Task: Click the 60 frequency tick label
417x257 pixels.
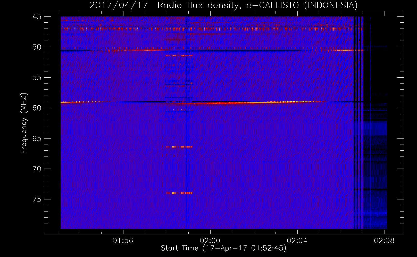Action: pyautogui.click(x=37, y=108)
